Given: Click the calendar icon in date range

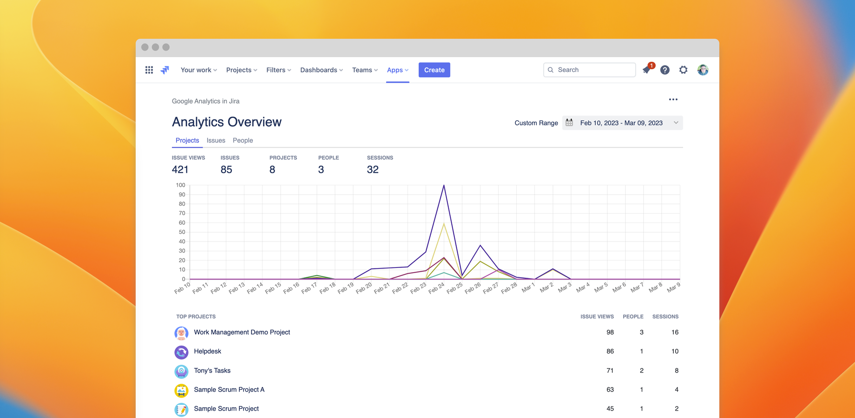Looking at the screenshot, I should pyautogui.click(x=569, y=123).
